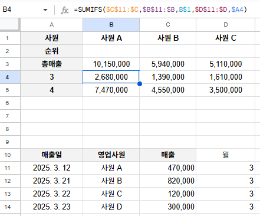Select the cell with 10,150,000

(111, 64)
